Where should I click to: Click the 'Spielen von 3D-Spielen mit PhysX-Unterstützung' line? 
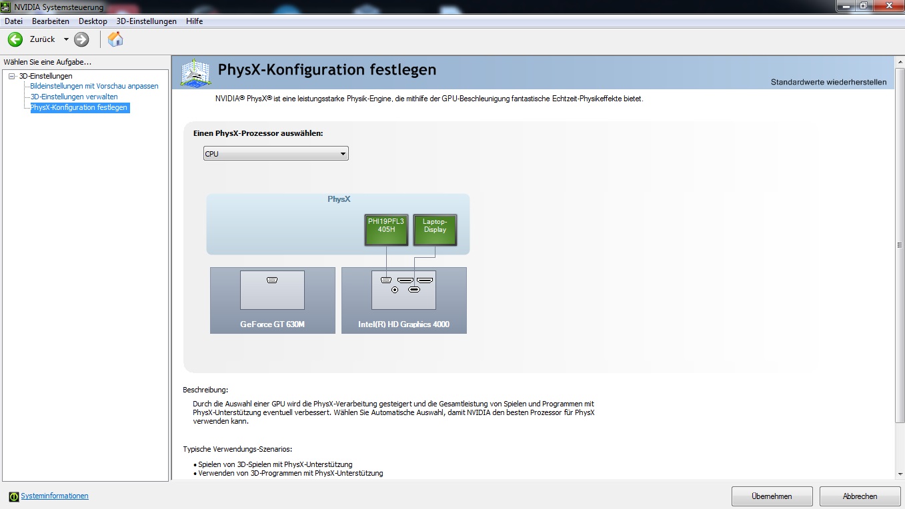tap(275, 464)
